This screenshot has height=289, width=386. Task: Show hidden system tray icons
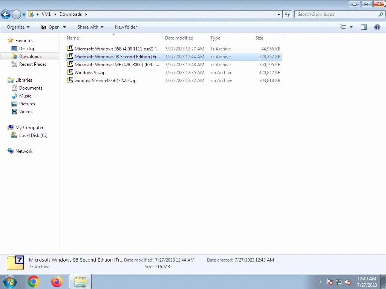coord(320,282)
